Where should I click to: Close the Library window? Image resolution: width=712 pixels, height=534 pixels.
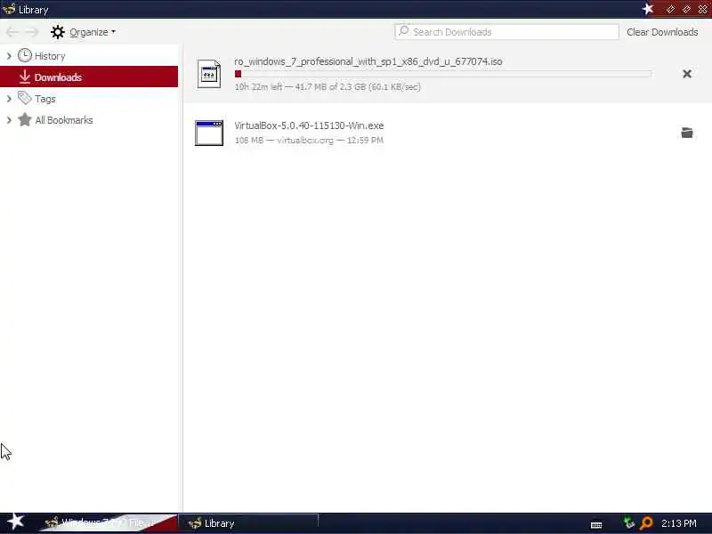702,9
